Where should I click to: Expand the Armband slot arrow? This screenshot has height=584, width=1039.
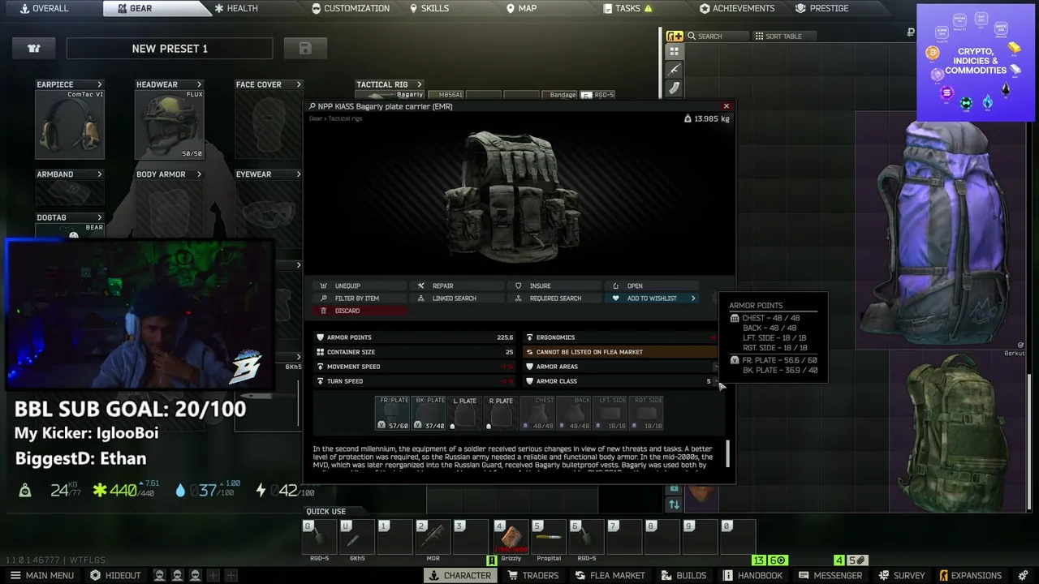(100, 174)
